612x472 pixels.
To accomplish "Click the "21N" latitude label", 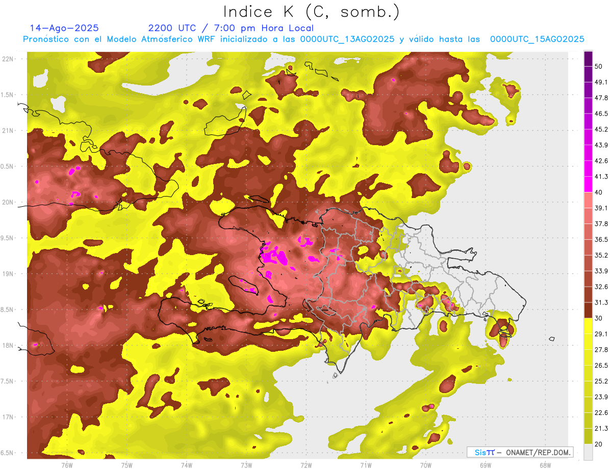I will (x=8, y=130).
